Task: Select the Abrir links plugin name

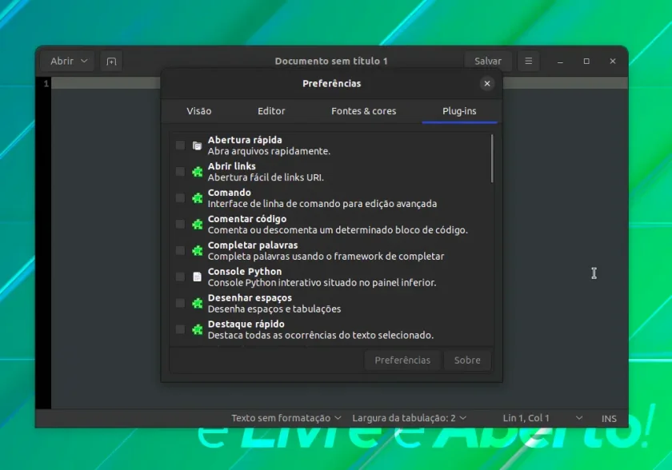Action: pyautogui.click(x=232, y=166)
